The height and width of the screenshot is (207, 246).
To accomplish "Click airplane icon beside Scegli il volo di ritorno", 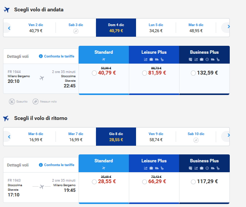I will coord(6,118).
